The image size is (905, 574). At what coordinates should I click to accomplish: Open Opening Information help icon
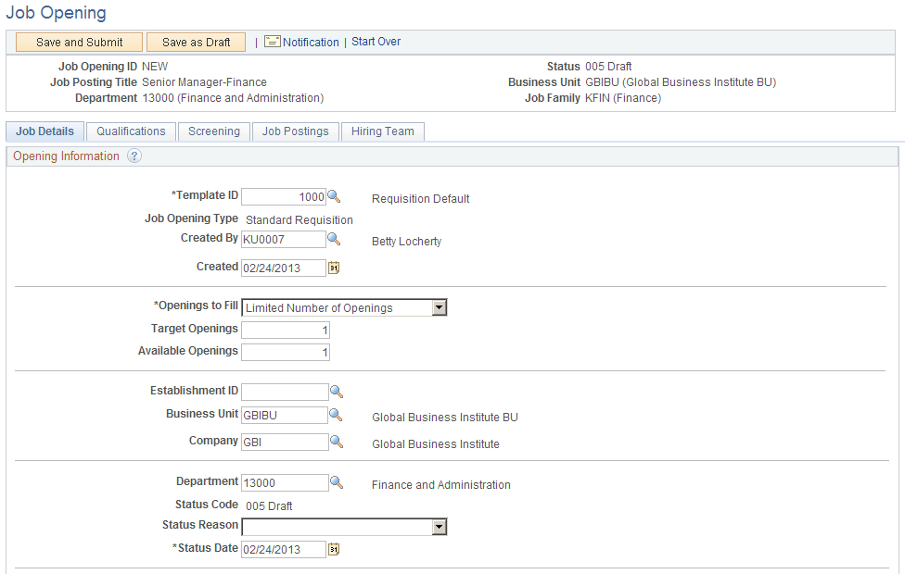tap(134, 156)
